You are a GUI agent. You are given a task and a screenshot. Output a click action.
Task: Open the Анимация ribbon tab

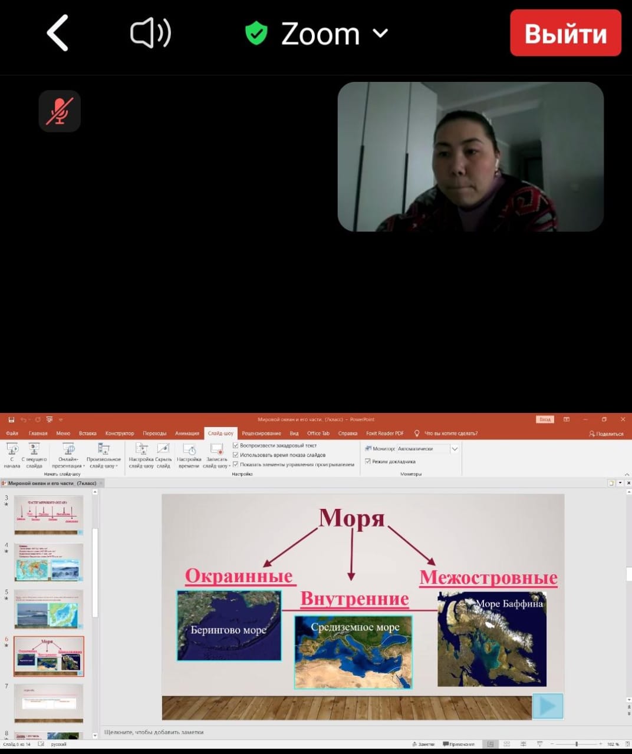coord(187,433)
